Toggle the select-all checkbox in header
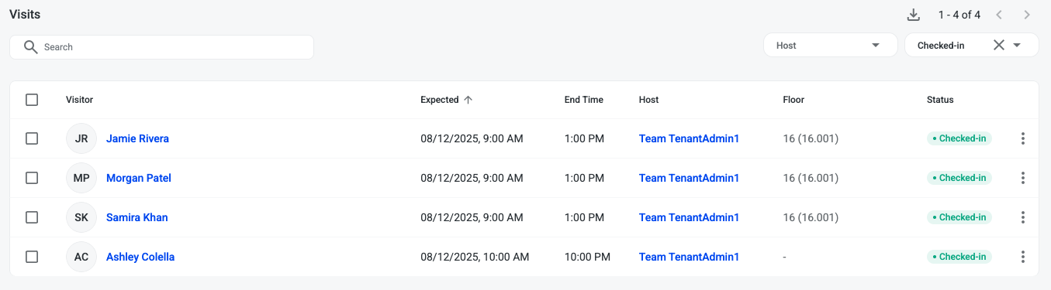The height and width of the screenshot is (290, 1051). (x=32, y=100)
